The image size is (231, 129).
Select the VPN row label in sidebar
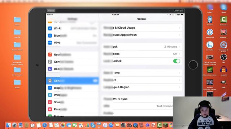pos(57,43)
